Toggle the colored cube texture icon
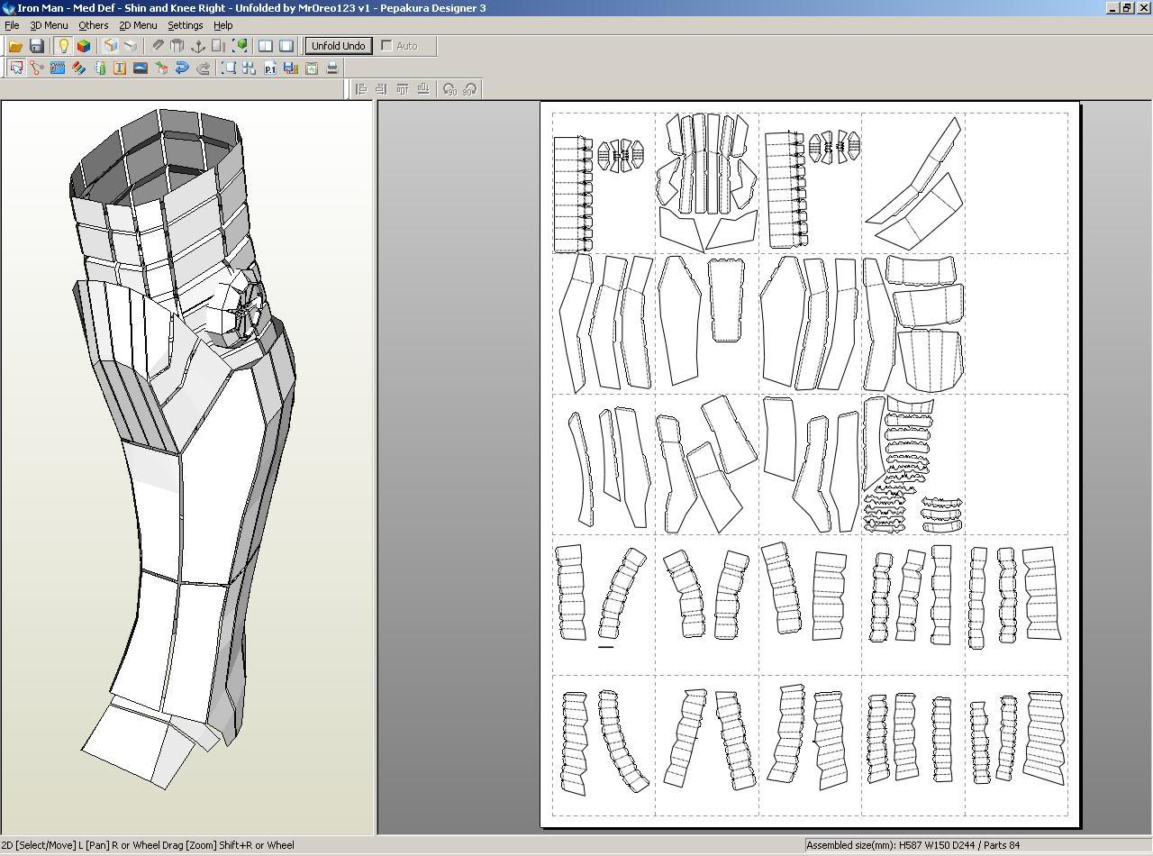1153x856 pixels. click(84, 46)
